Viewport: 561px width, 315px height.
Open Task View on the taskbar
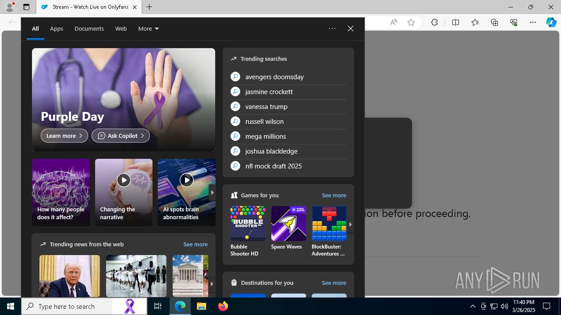(x=158, y=306)
